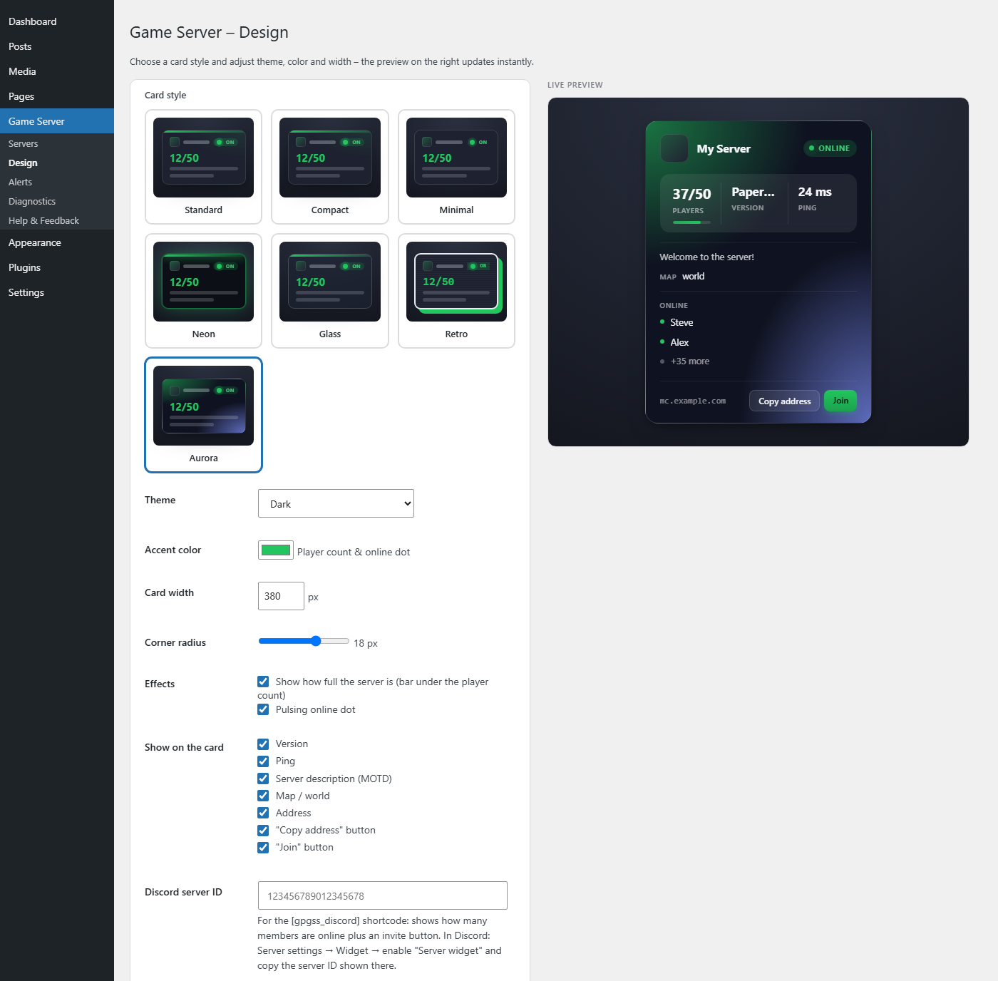Open the Alerts submenu item
Screen dimensions: 998x981
pos(57,182)
